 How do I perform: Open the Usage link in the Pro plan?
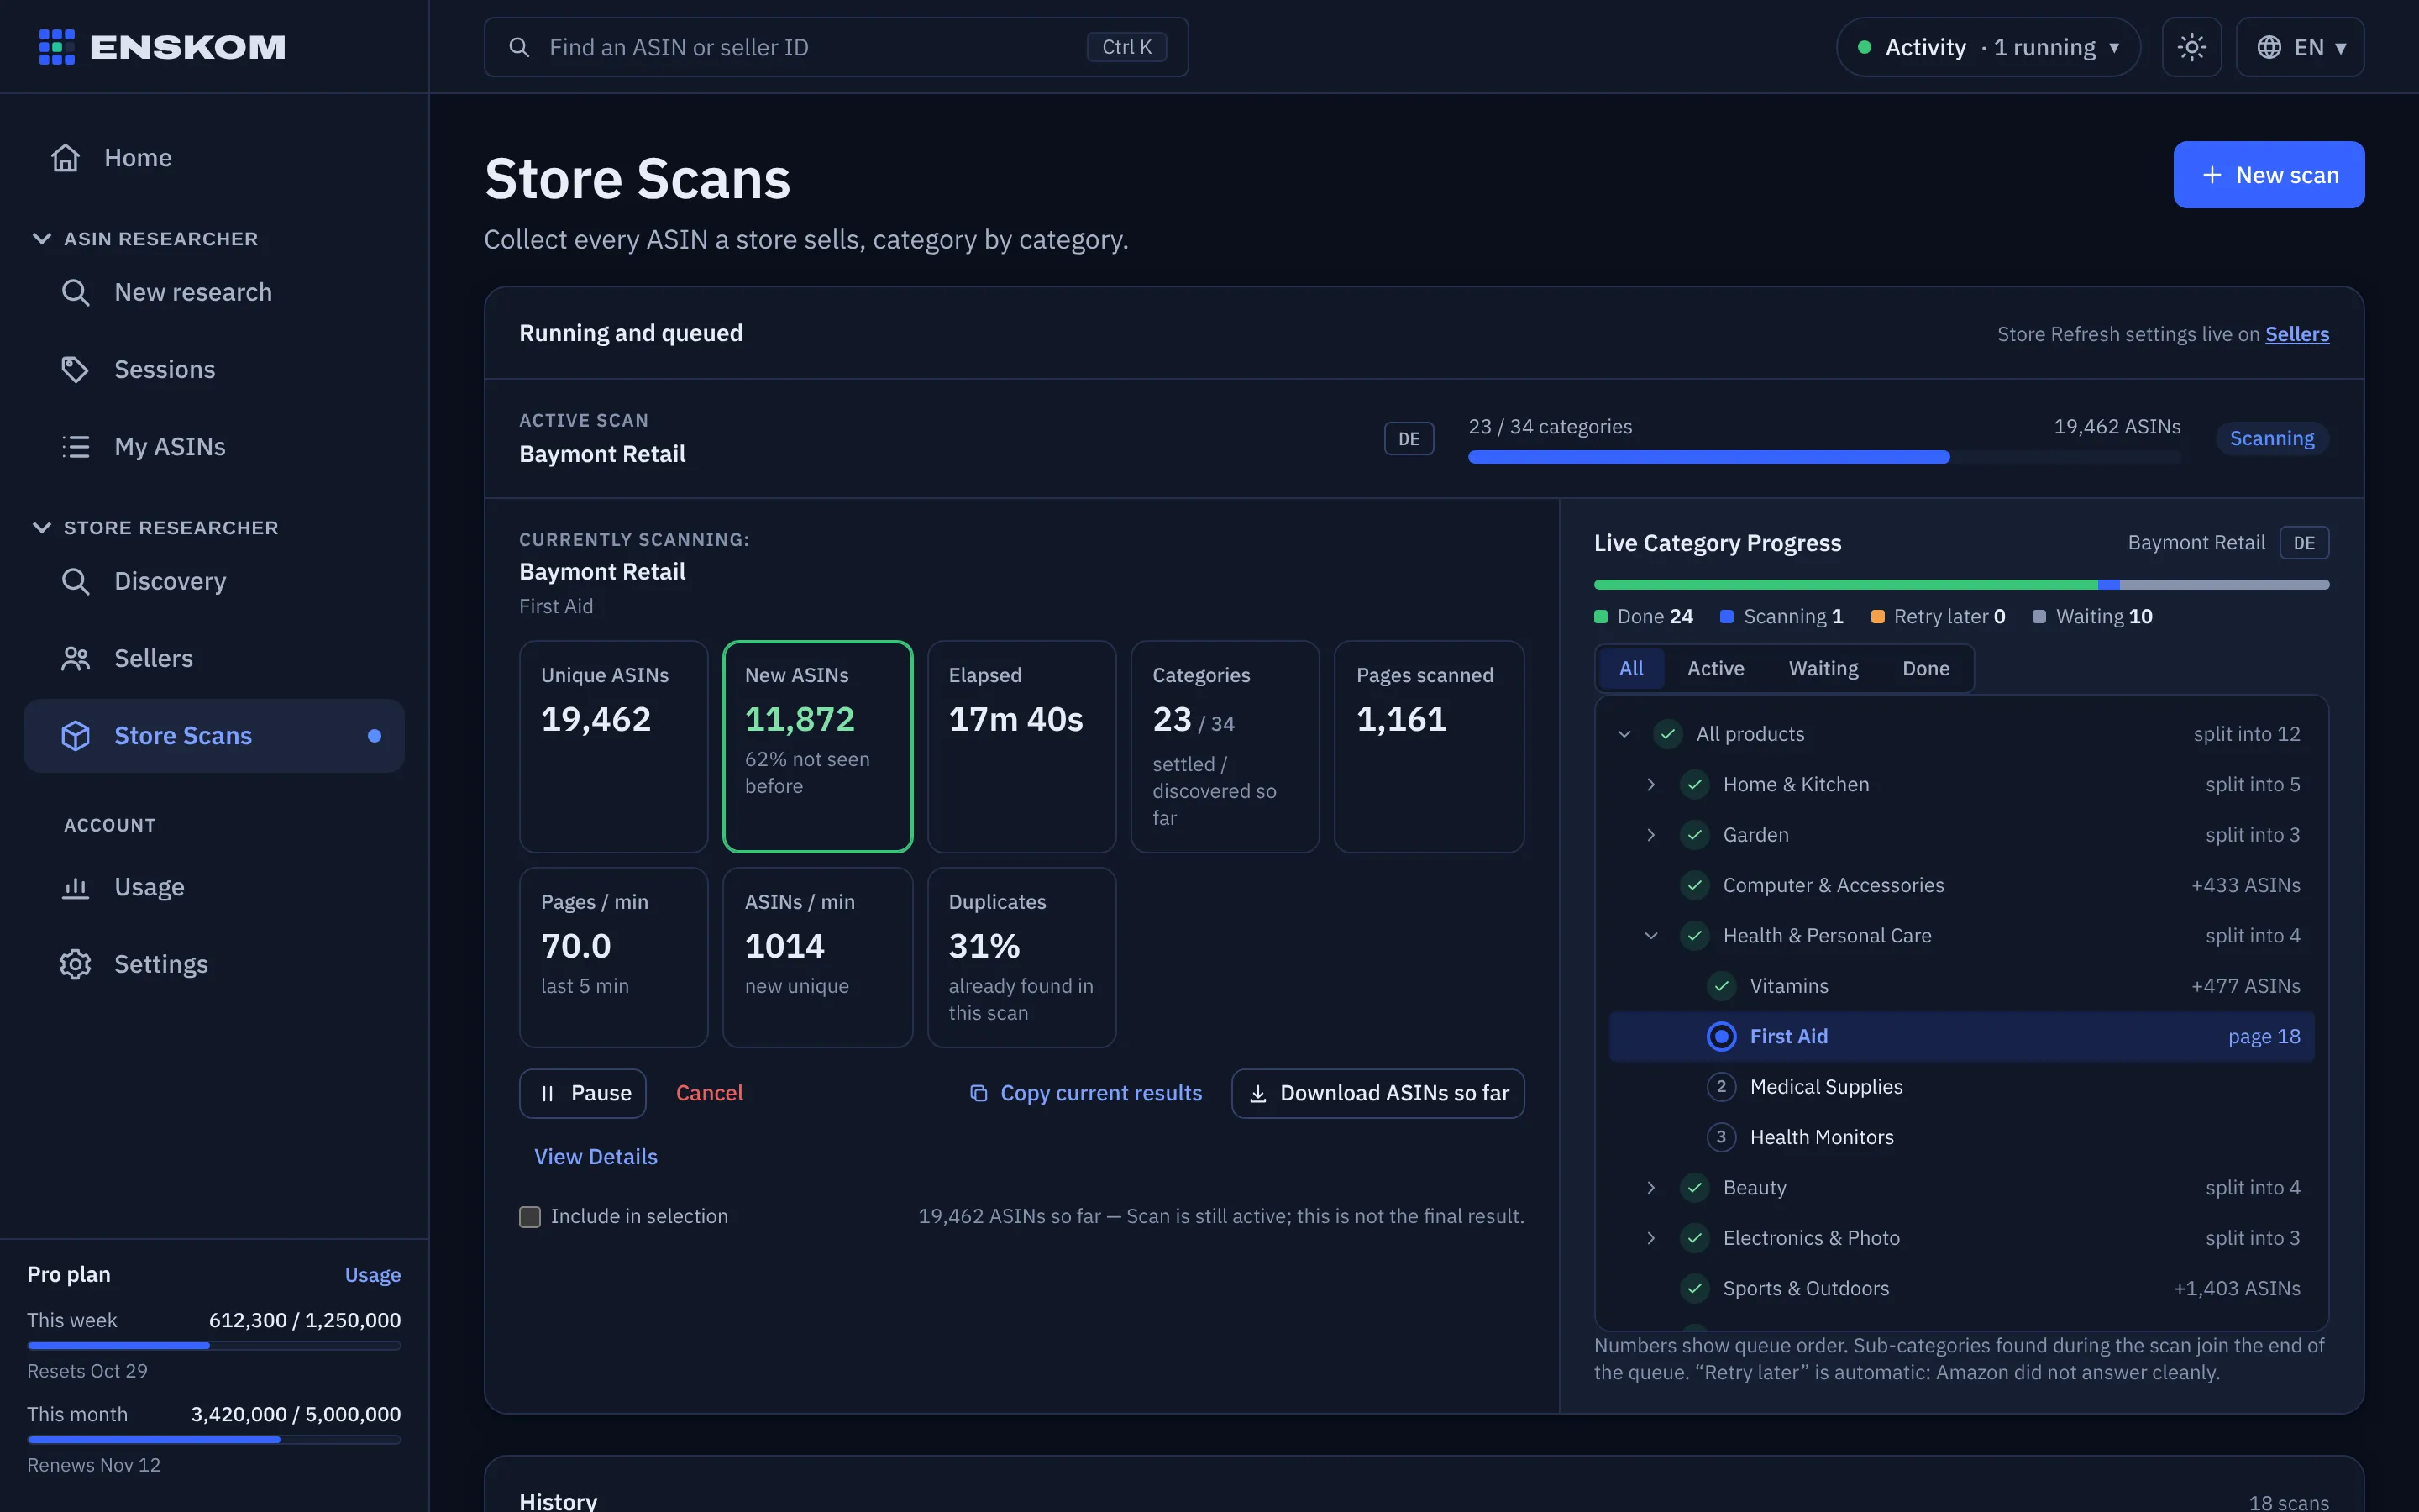pos(373,1274)
